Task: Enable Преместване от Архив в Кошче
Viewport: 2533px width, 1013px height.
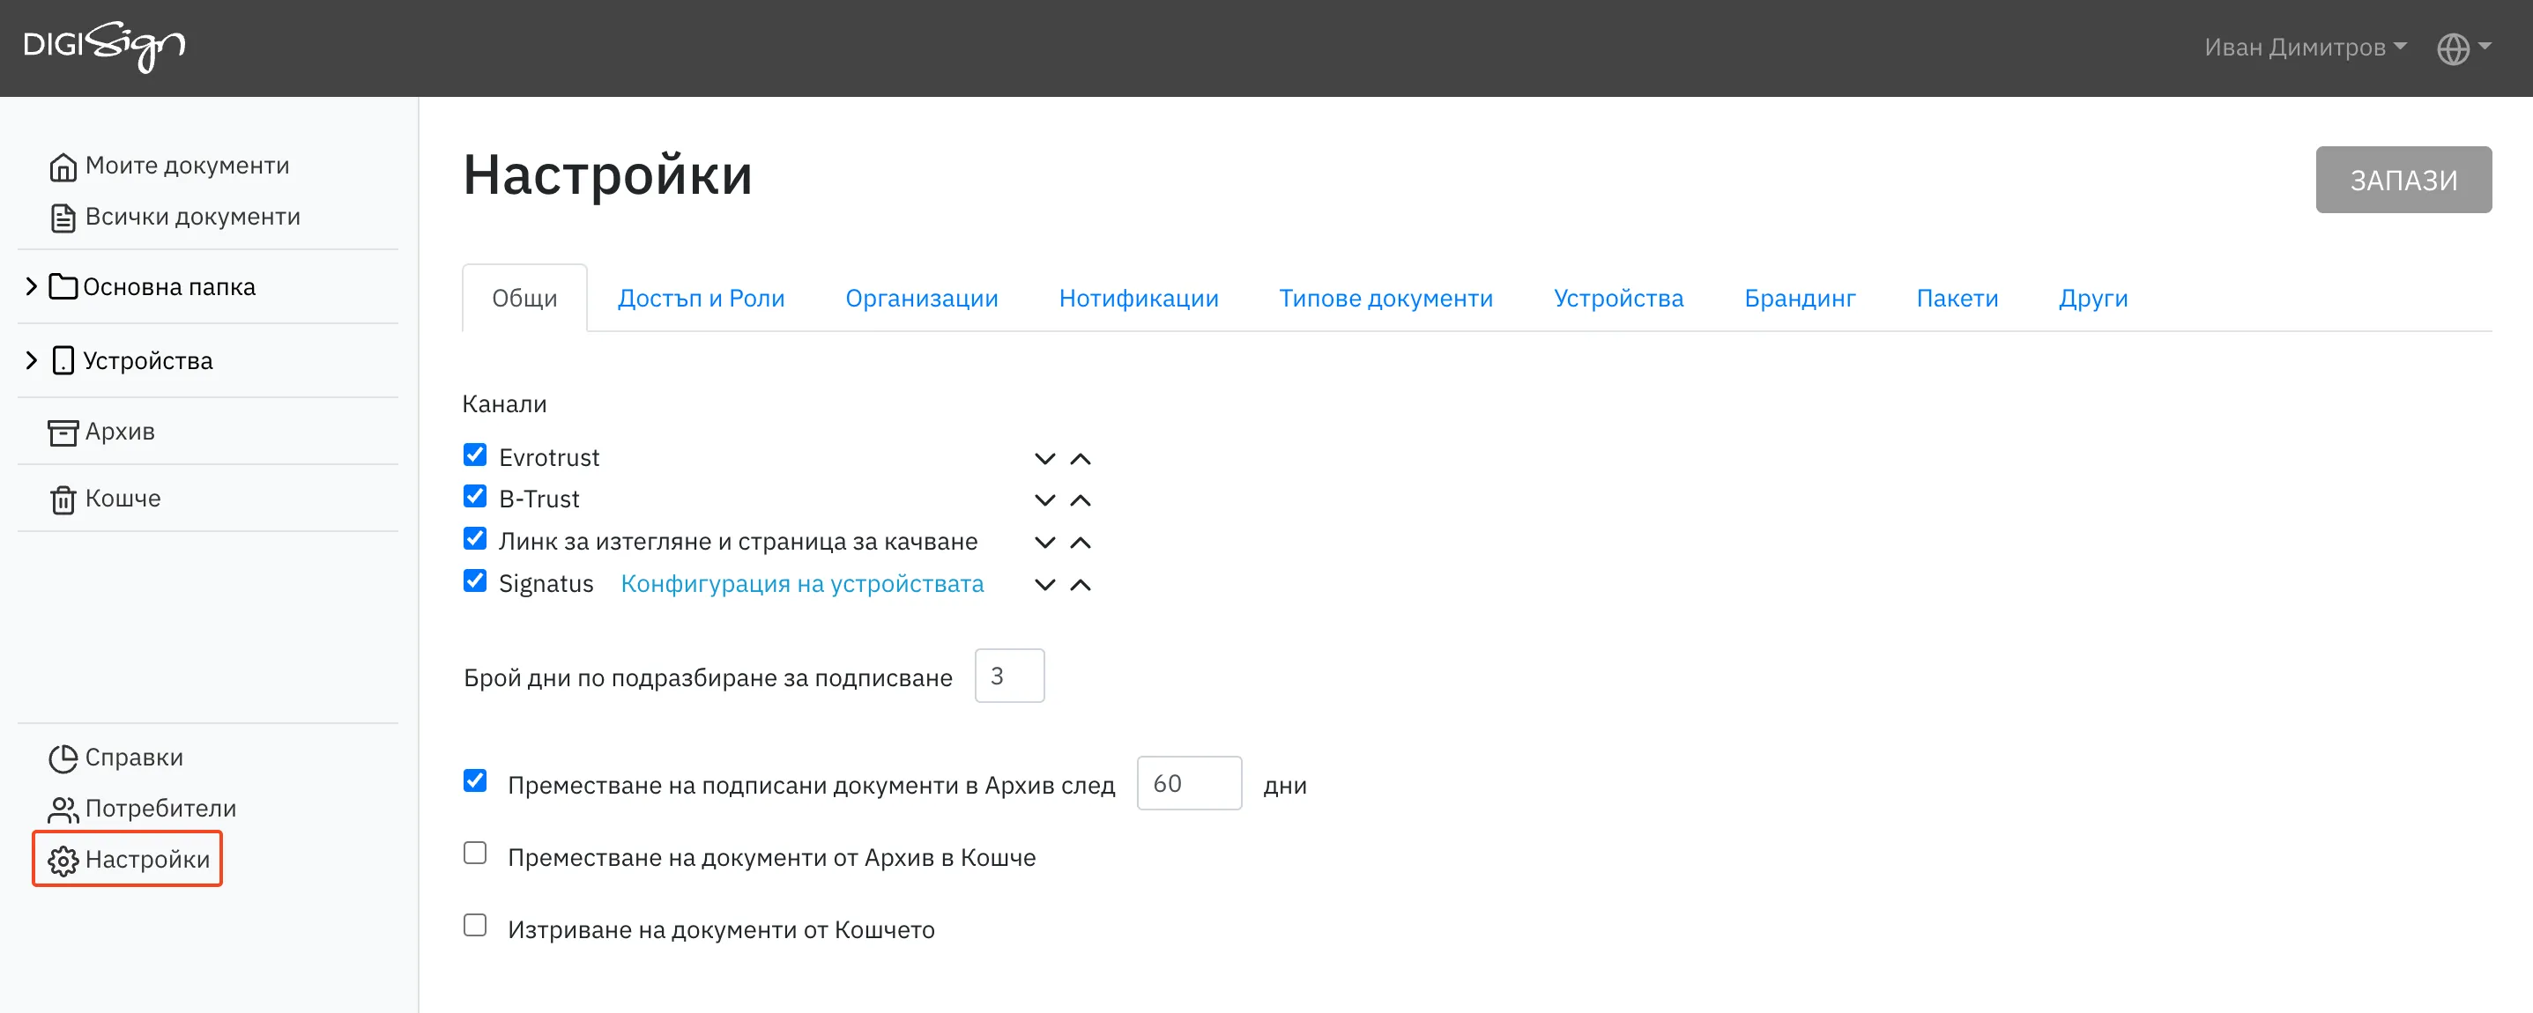Action: 475,853
